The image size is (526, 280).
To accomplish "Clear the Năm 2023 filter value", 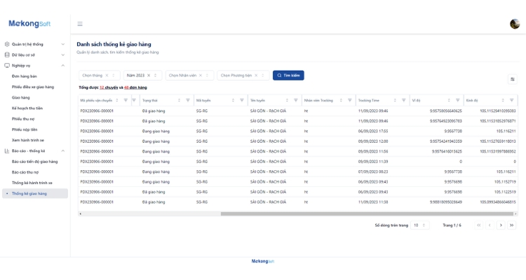I will click(149, 76).
